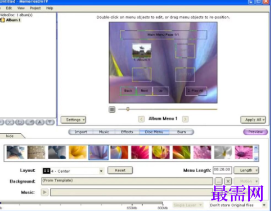Click Back button in menu preview
The width and height of the screenshot is (274, 211).
pos(128,91)
